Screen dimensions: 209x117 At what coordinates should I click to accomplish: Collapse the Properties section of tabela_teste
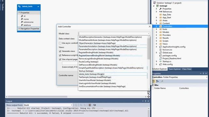tap(19, 12)
